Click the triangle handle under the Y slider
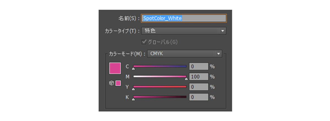Screen dimensions: 330x121 (x=133, y=89)
